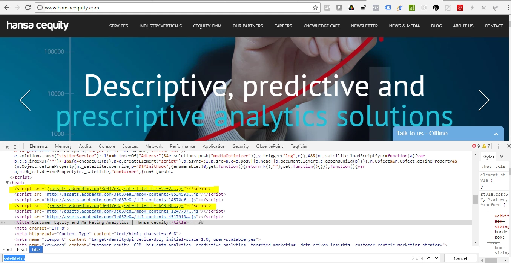Switch to the Memory tab
Image resolution: width=511 pixels, height=263 pixels.
click(63, 146)
